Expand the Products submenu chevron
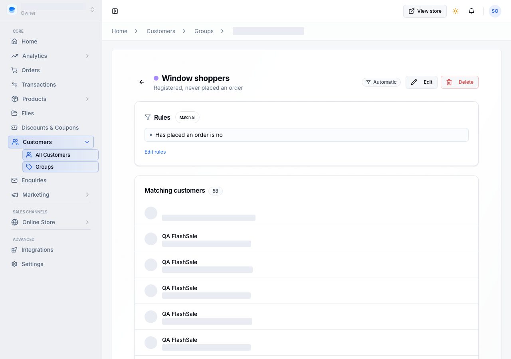 click(x=87, y=99)
